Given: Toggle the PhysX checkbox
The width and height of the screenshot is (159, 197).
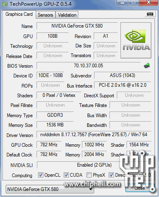Looking at the screenshot, I should [89, 175].
